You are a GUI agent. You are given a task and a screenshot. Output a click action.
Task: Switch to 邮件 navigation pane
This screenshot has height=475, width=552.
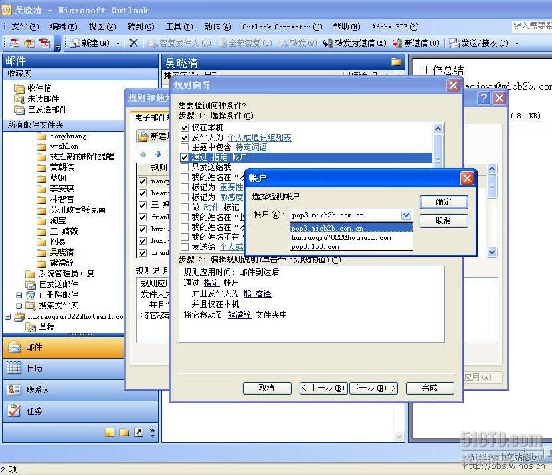[x=63, y=347]
